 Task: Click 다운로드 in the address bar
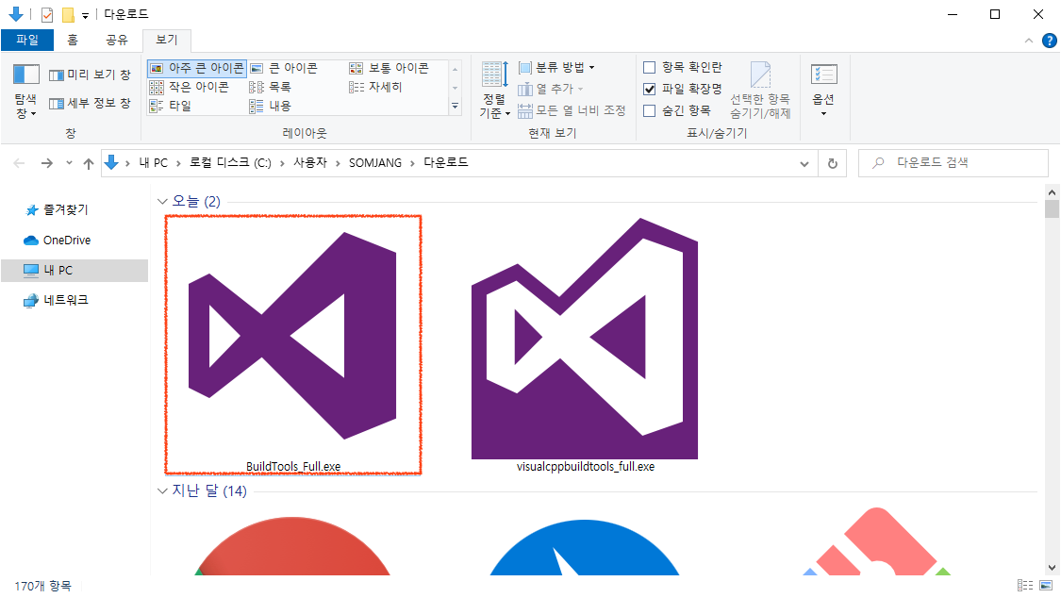click(x=446, y=163)
